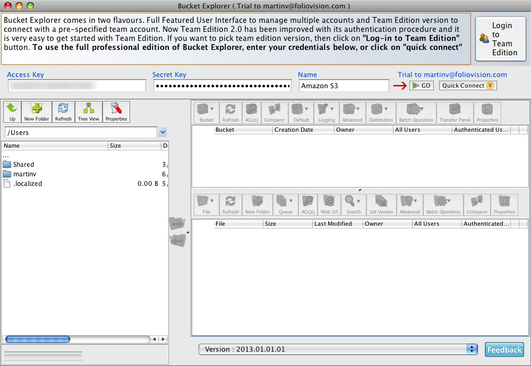This screenshot has height=366, width=531.
Task: Open the bucket Default menu
Action: tap(301, 113)
